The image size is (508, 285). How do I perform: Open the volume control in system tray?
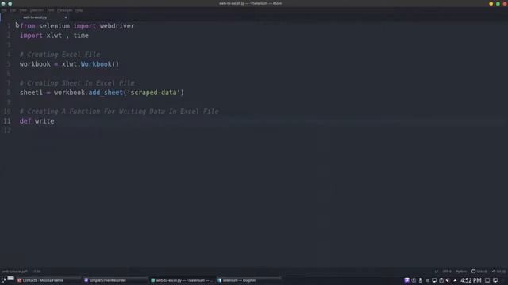448,280
